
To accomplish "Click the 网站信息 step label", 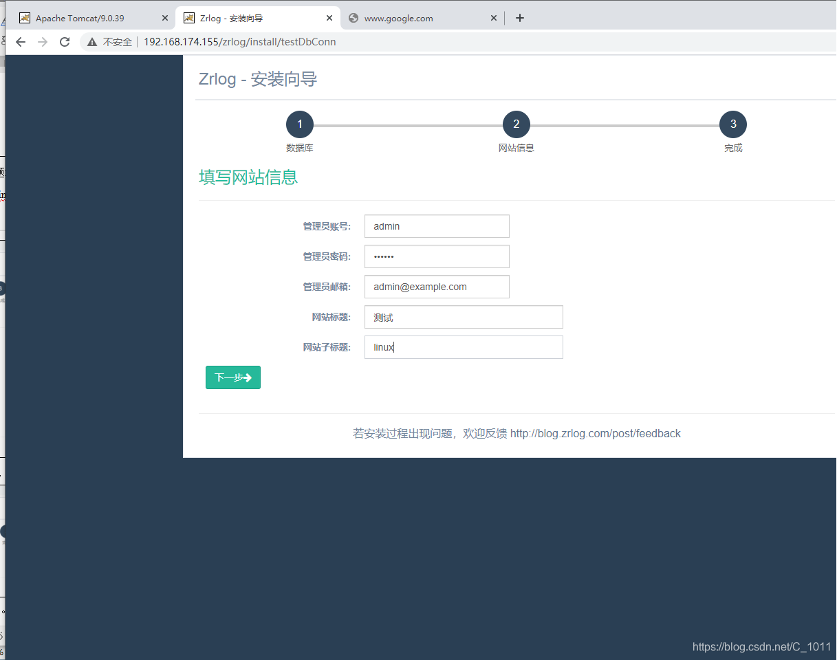I will (x=517, y=148).
